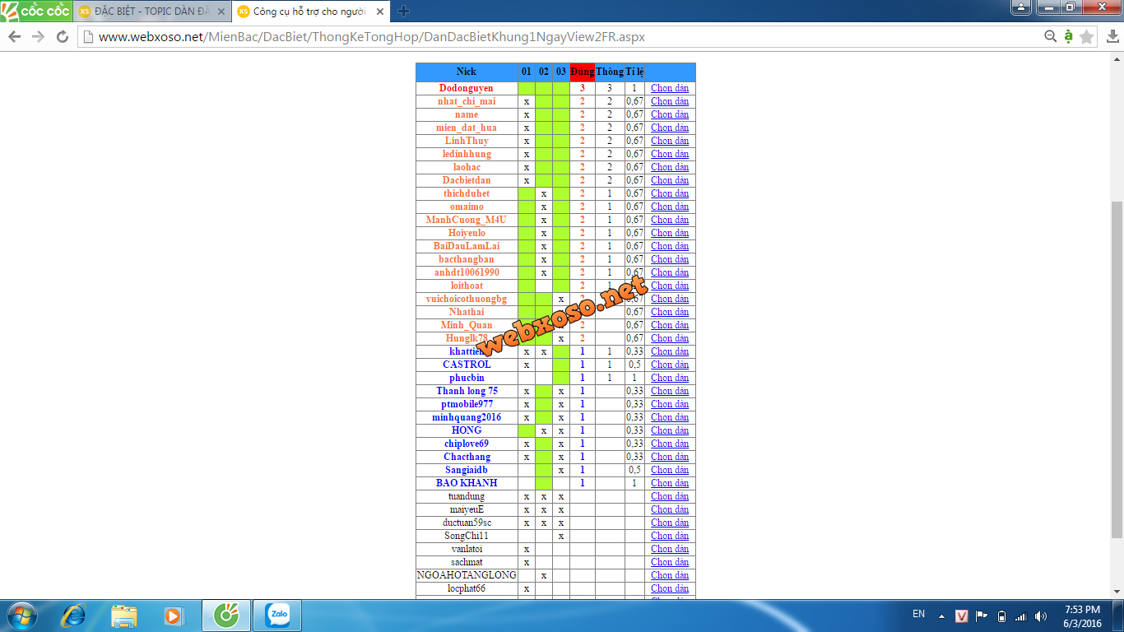Open the Action Center flag icon
The width and height of the screenshot is (1124, 632).
click(982, 616)
